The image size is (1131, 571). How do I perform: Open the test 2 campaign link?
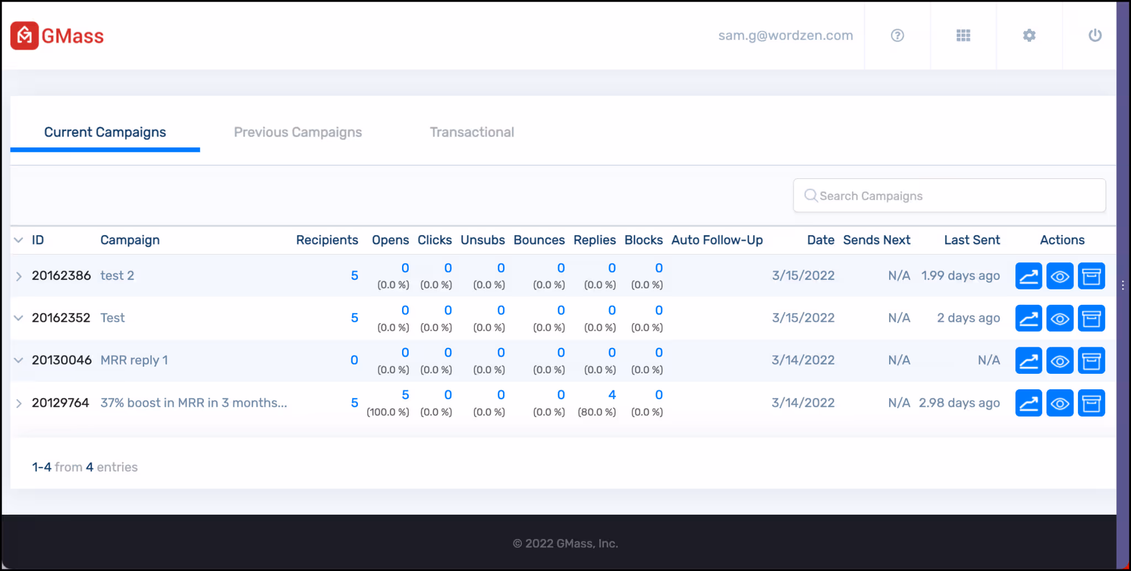(x=117, y=276)
